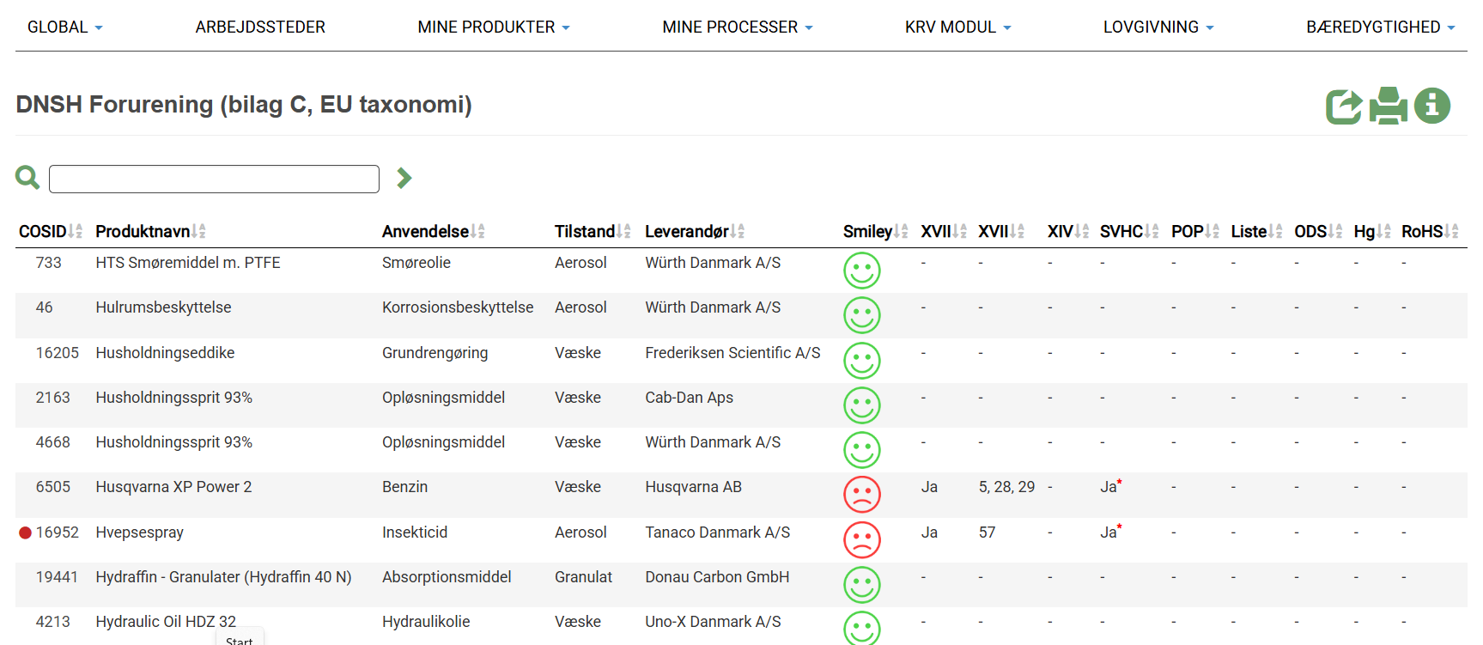The height and width of the screenshot is (645, 1483).
Task: Click the red sad smiley for Hvepsespray
Action: [x=862, y=540]
